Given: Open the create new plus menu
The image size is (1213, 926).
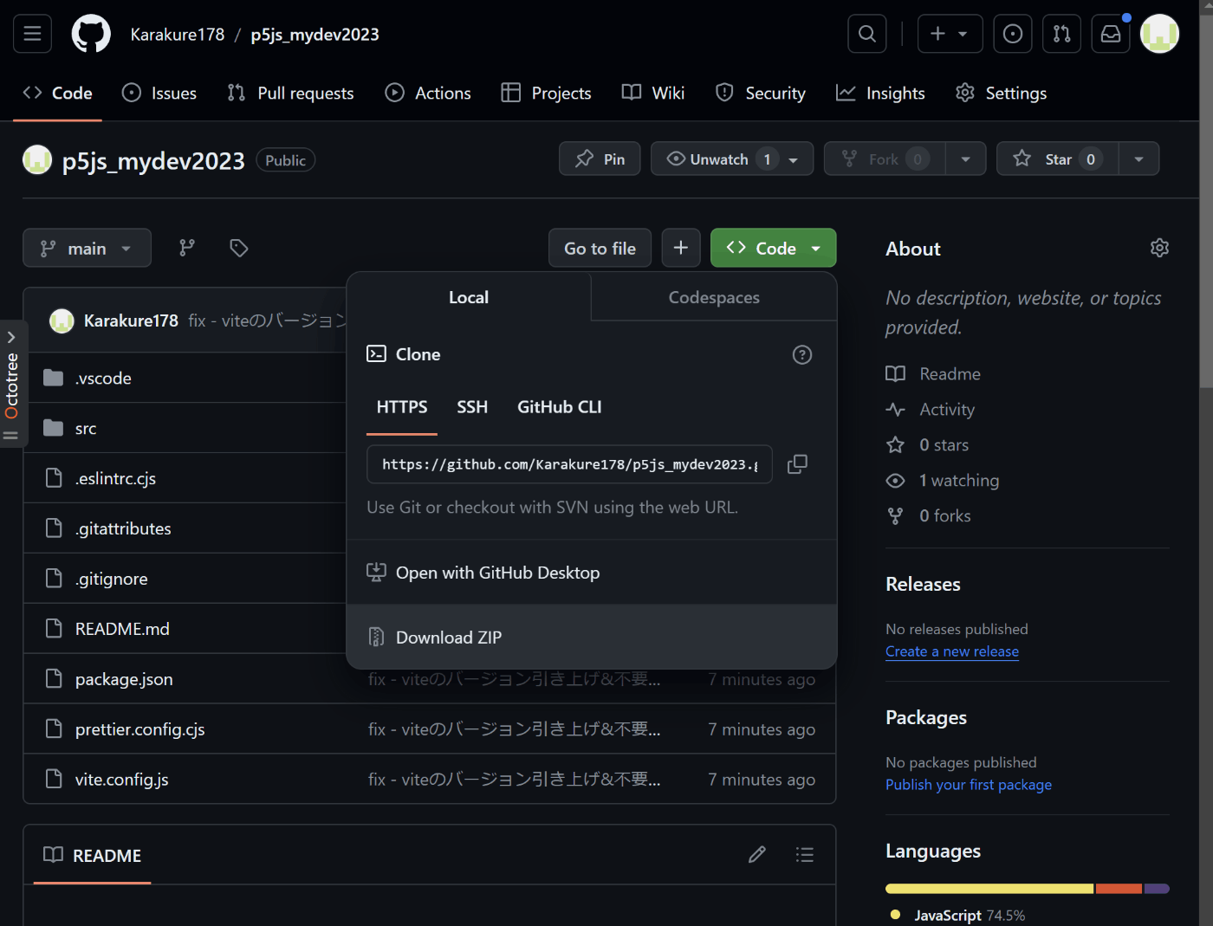Looking at the screenshot, I should (x=950, y=34).
